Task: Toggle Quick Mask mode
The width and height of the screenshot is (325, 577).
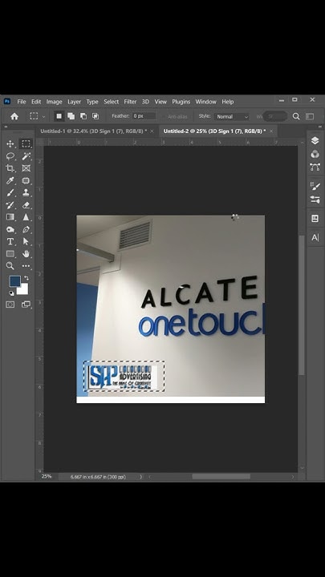Action: pos(10,305)
